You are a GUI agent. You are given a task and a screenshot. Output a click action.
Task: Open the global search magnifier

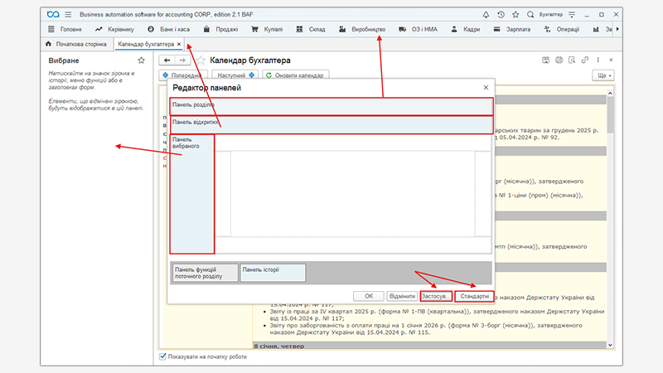coord(530,14)
